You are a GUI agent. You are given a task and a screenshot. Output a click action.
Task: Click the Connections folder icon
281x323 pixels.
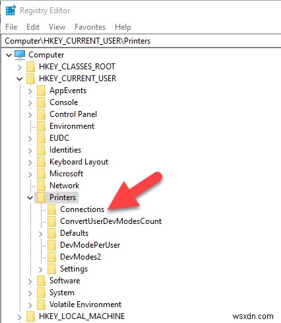pos(51,209)
